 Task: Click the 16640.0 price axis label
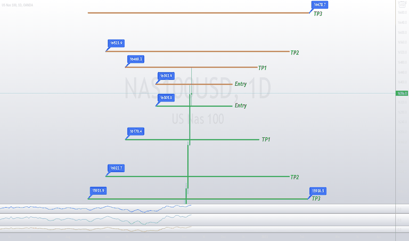click(402, 23)
